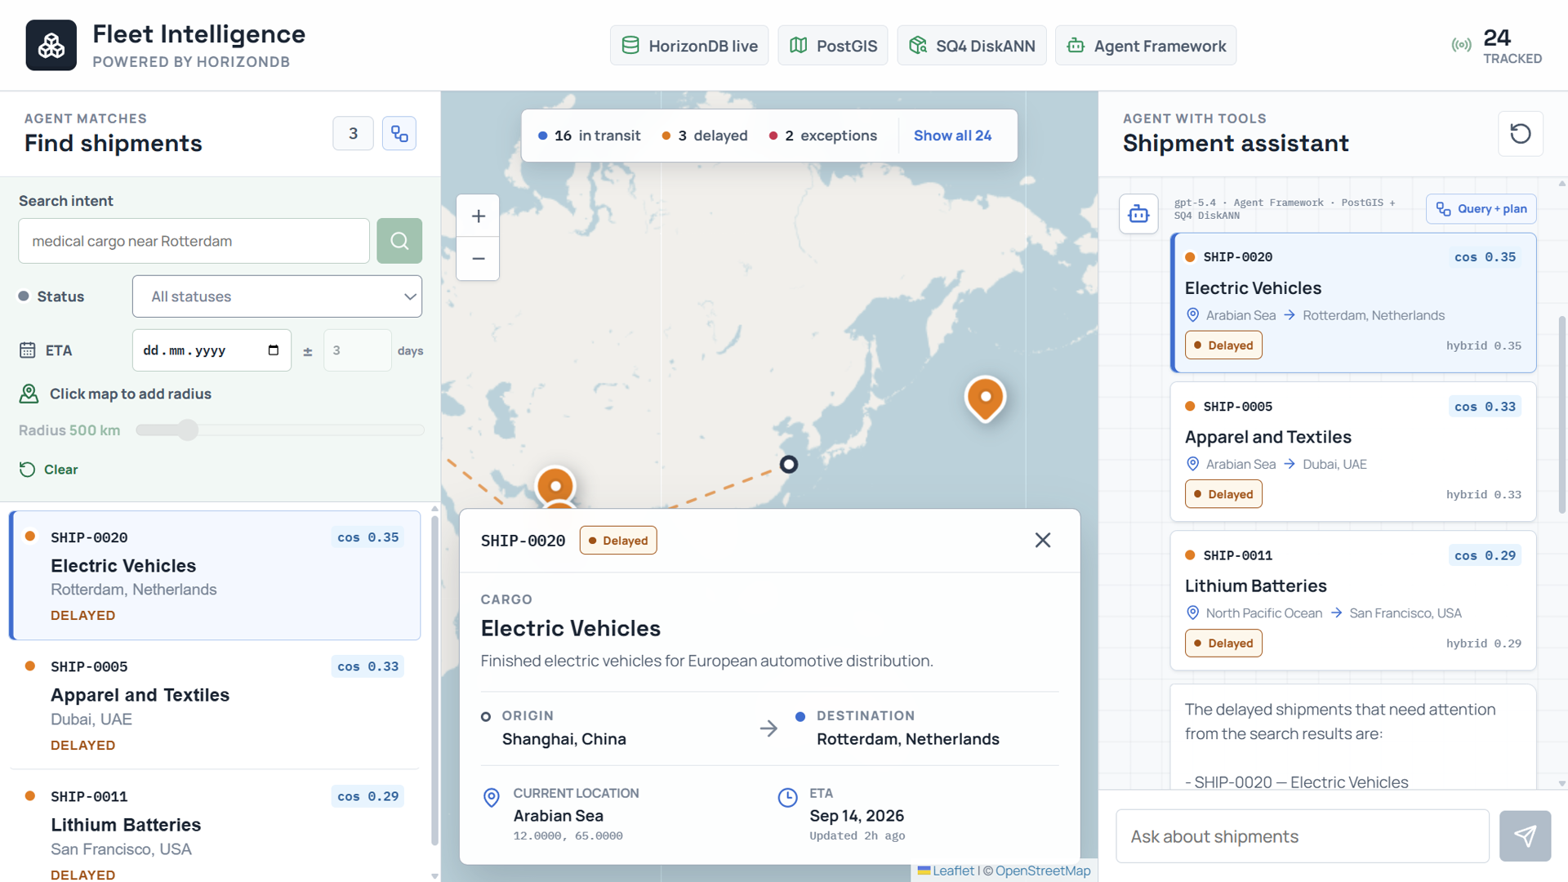Click the Clear filters link
This screenshot has width=1568, height=882.
[x=49, y=470]
